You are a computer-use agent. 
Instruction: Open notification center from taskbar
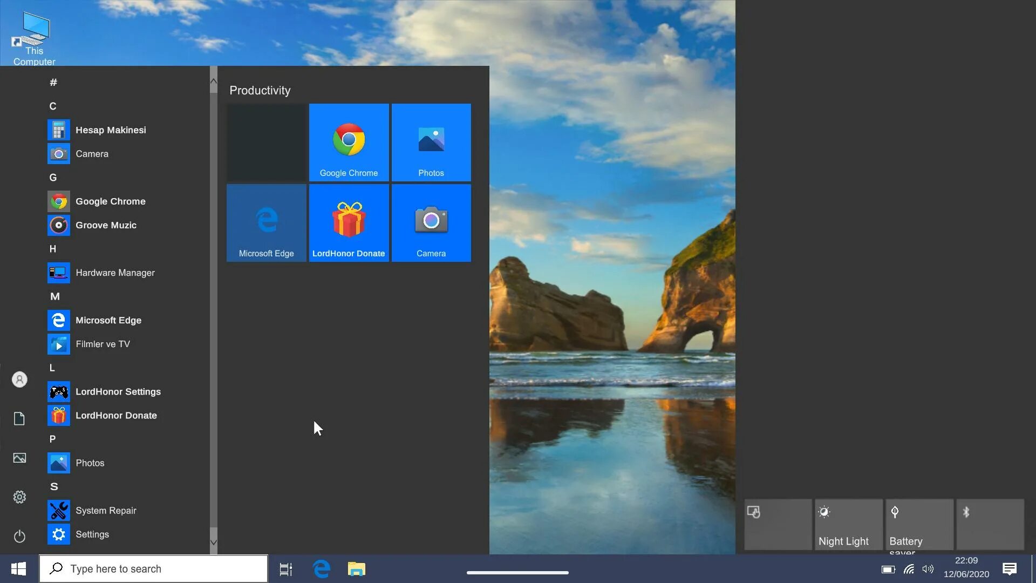coord(1010,569)
